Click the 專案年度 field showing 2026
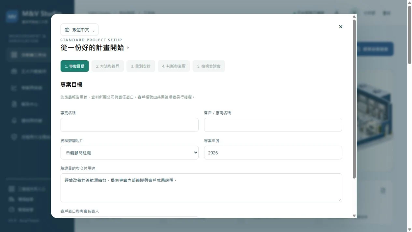This screenshot has width=412, height=232. point(273,152)
